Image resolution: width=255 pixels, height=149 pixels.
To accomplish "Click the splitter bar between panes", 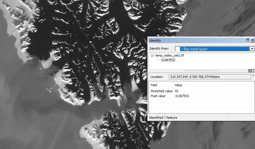I will click(x=201, y=71).
